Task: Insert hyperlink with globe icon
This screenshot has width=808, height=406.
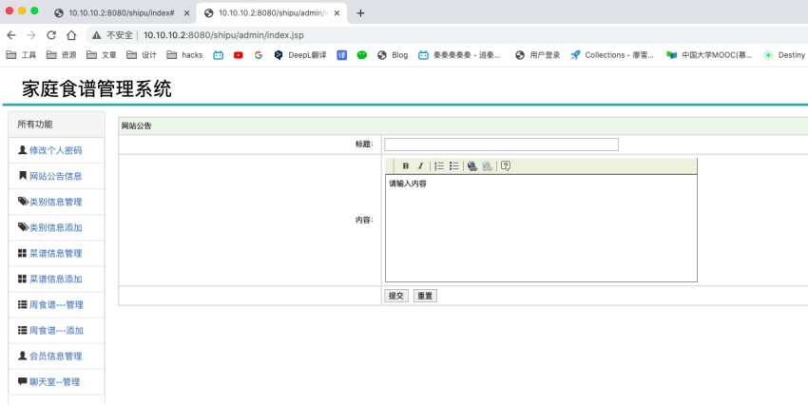Action: [472, 165]
